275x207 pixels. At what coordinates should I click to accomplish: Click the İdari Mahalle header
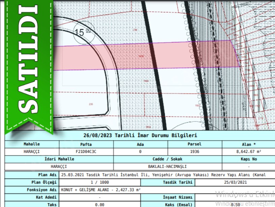coord(59,159)
